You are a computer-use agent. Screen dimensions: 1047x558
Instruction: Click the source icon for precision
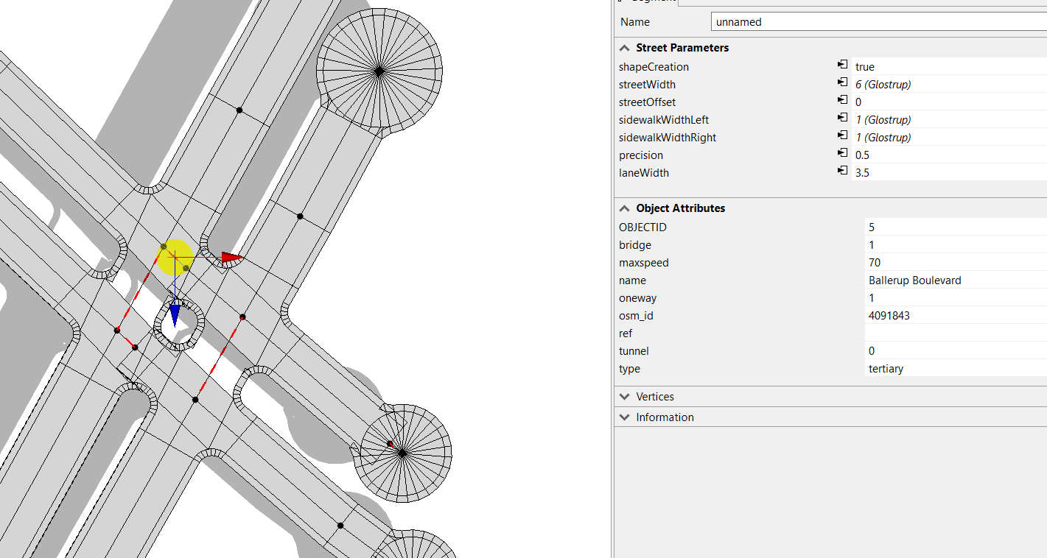pyautogui.click(x=841, y=155)
